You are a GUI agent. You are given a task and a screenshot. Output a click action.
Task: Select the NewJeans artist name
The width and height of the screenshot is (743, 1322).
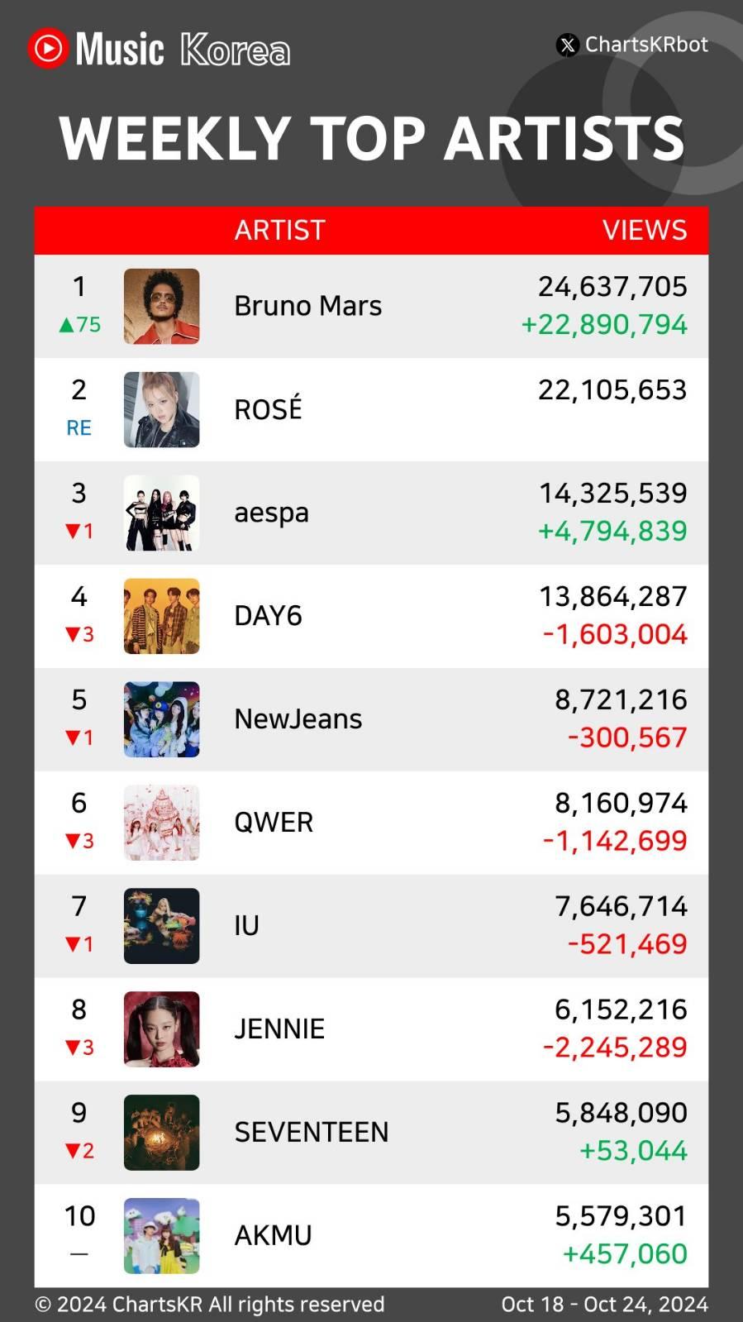pyautogui.click(x=298, y=719)
